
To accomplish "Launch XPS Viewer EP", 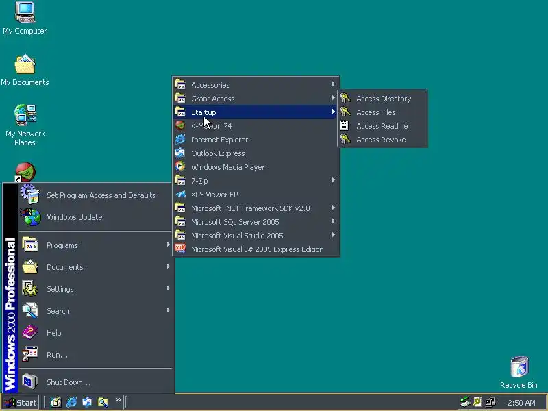I will point(256,195).
